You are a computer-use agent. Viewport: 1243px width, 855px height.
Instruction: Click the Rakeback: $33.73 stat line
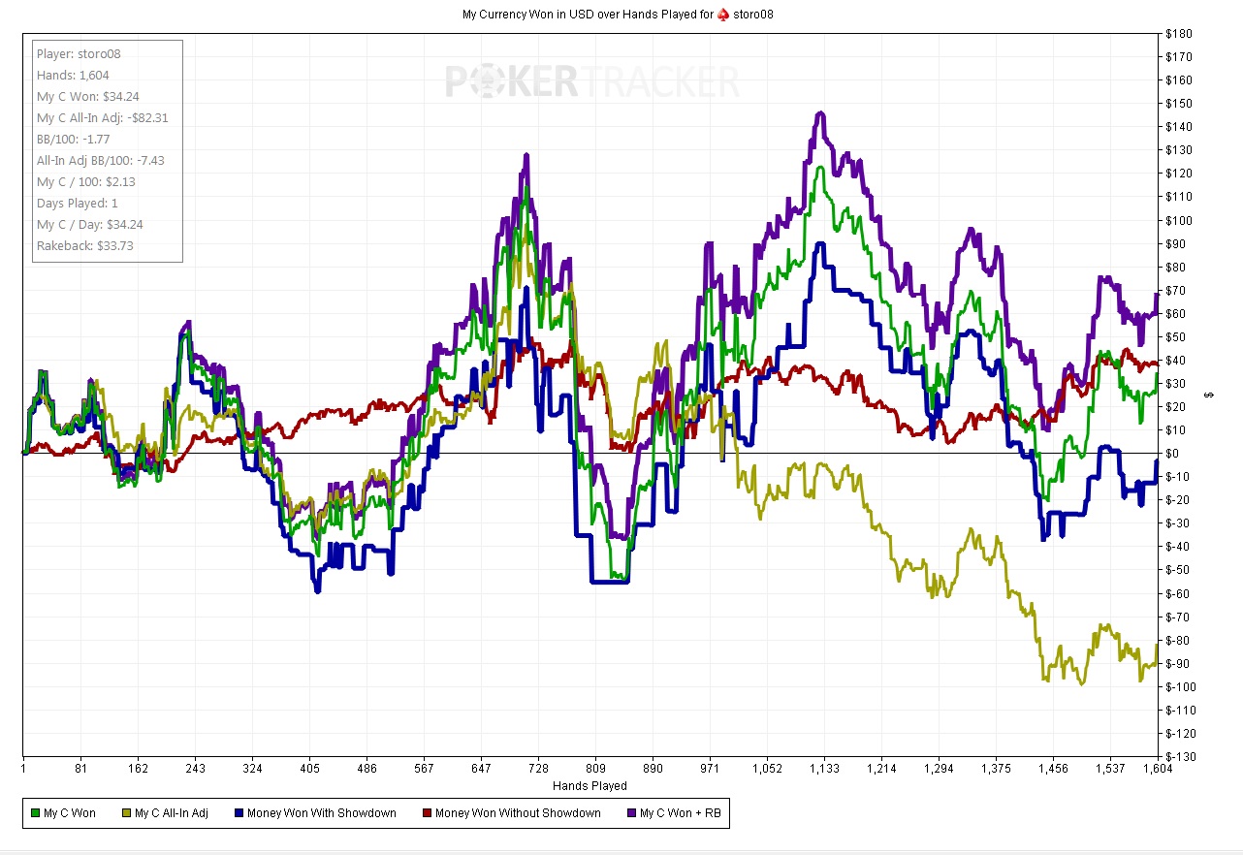85,246
